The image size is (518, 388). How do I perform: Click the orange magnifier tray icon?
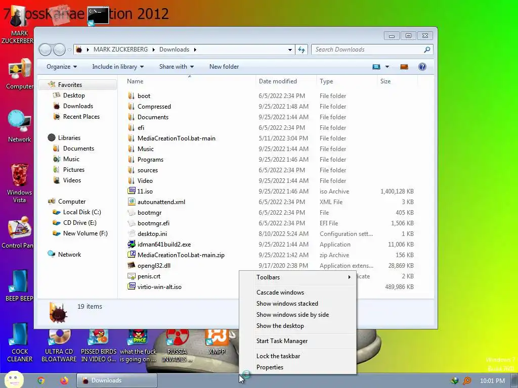[467, 381]
